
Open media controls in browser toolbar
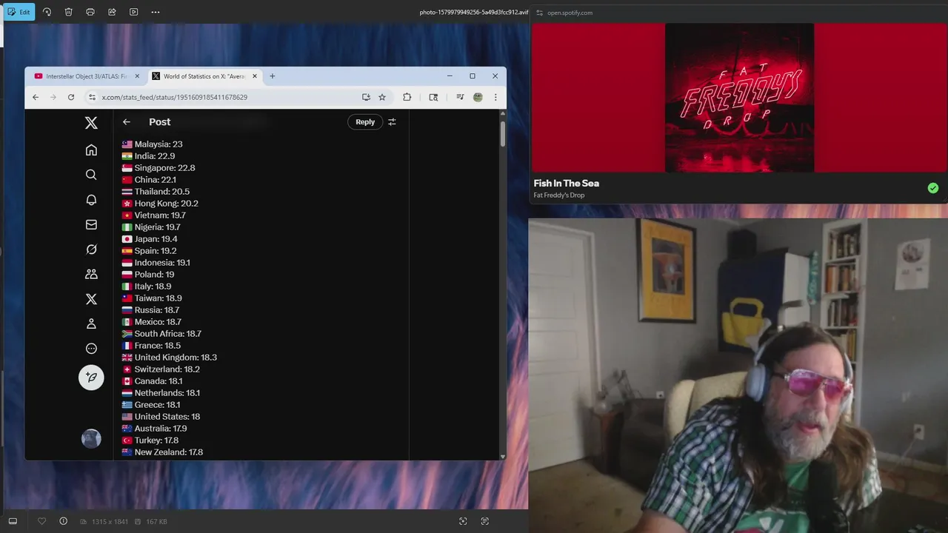tap(460, 97)
